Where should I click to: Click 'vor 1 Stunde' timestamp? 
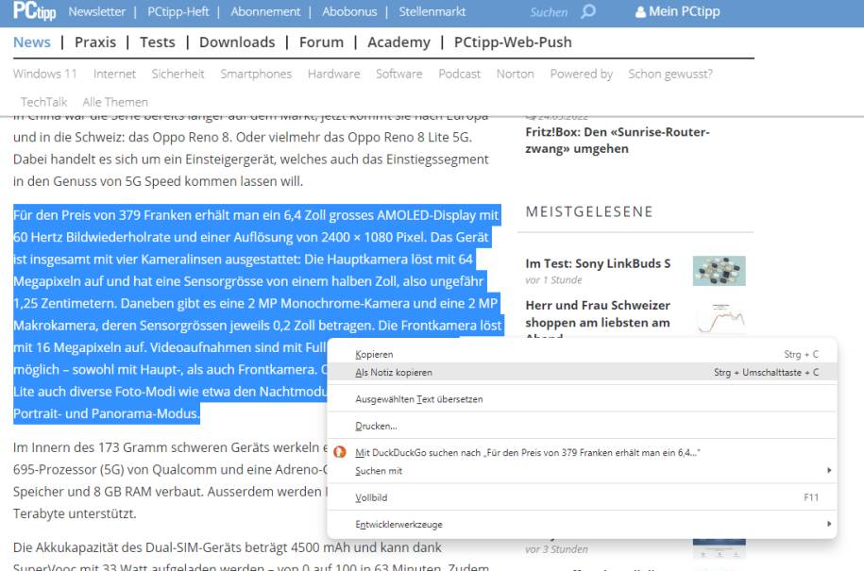pyautogui.click(x=553, y=279)
